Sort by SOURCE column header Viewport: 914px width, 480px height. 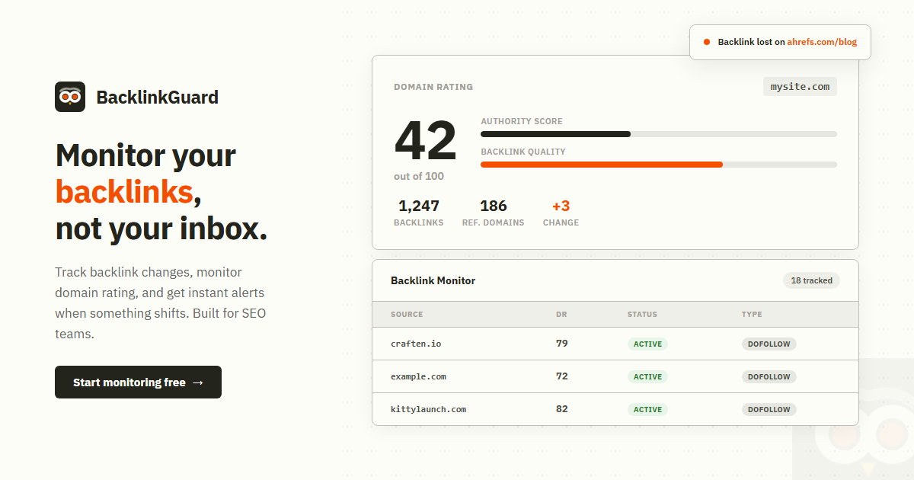pyautogui.click(x=407, y=314)
